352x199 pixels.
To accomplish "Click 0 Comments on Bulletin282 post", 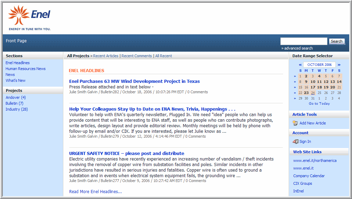I will tap(198, 92).
